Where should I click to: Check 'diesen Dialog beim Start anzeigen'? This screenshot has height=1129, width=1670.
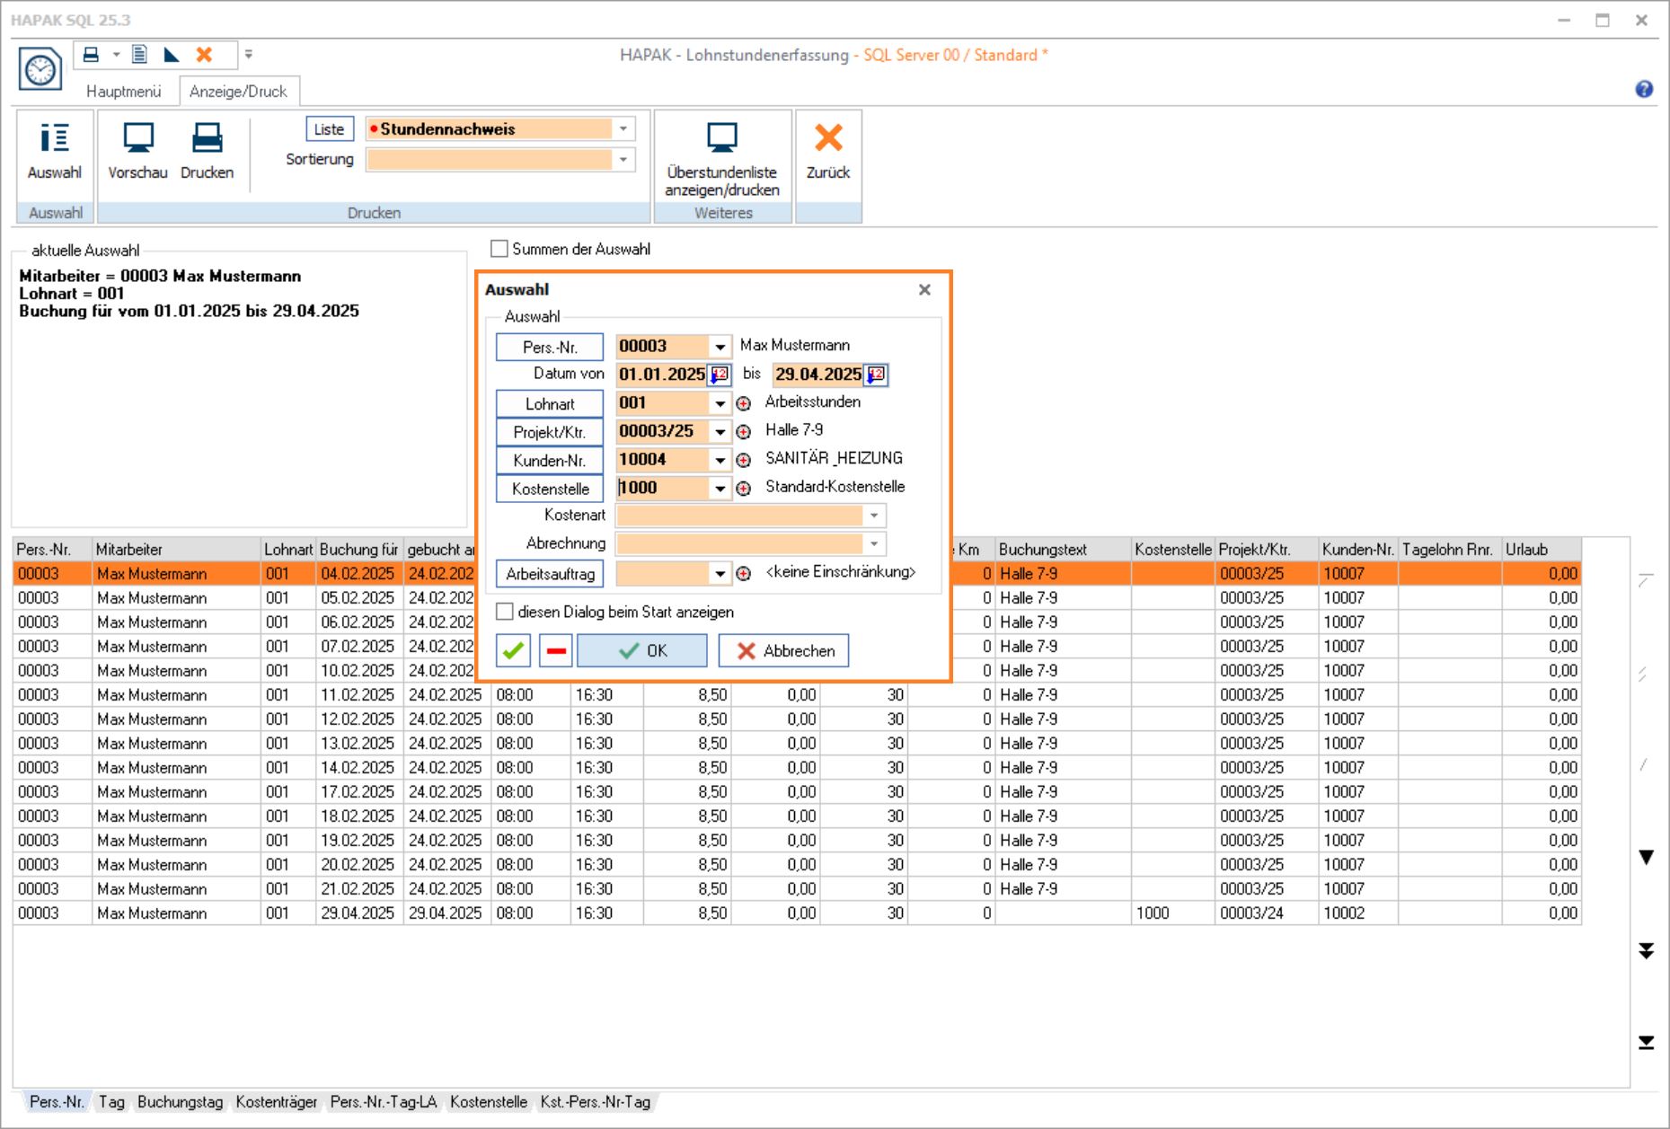click(x=505, y=612)
